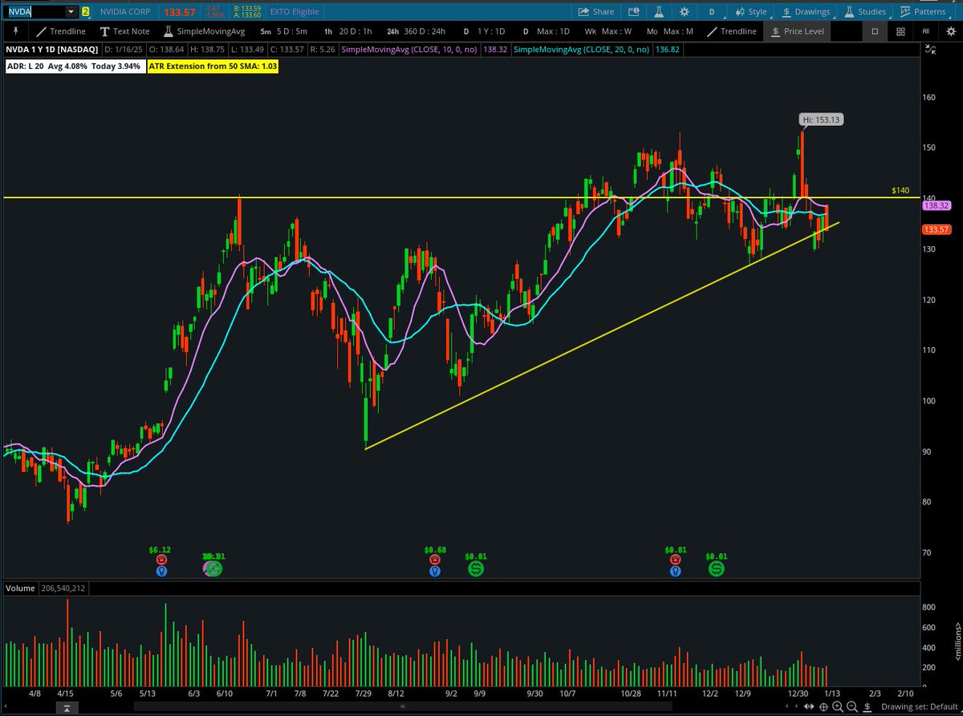Click the $0.81 earnings phone icon

coord(675,560)
